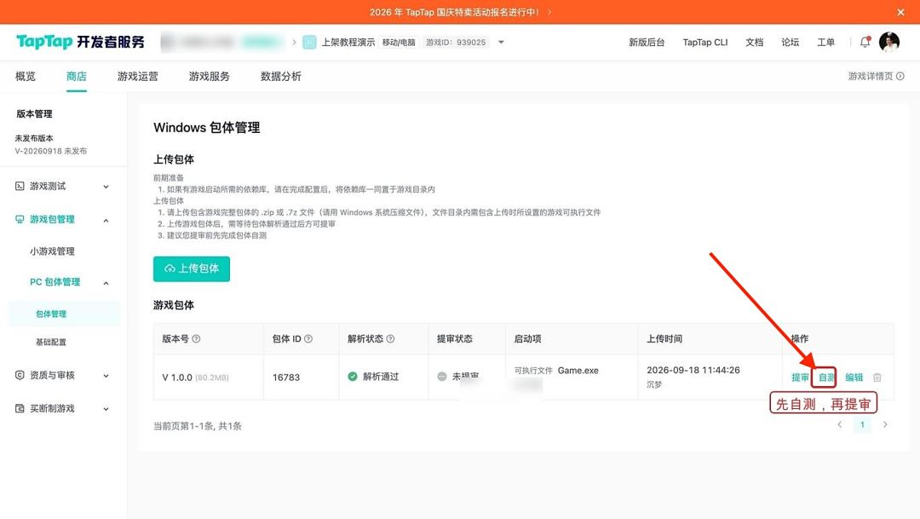
Task: Open 工单 in the top navigation
Action: (825, 43)
